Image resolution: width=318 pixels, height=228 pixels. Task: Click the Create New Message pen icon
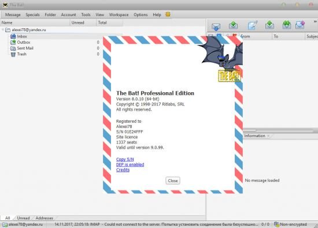click(253, 25)
